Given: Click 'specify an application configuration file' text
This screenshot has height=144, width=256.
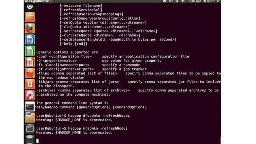Looking at the screenshot, I should (146, 56).
